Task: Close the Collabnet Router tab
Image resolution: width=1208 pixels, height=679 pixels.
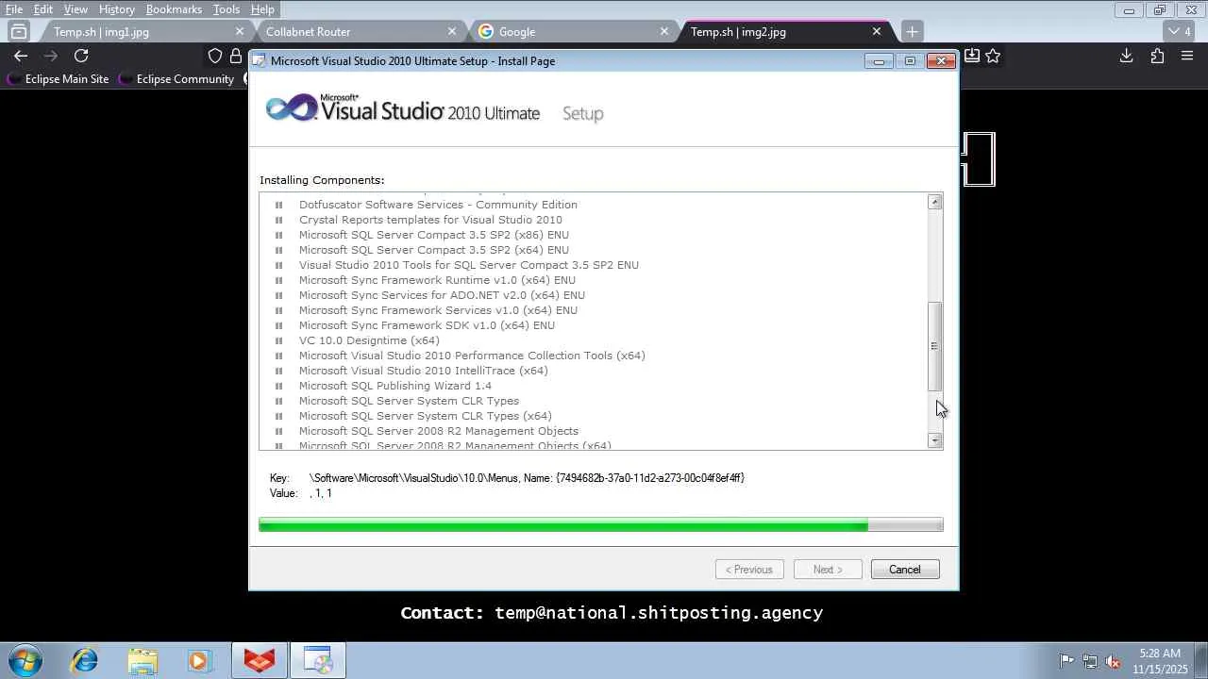Action: 452,31
